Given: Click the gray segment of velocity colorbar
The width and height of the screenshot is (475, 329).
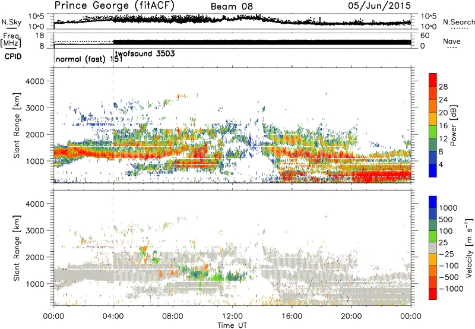Looking at the screenshot, I should click(433, 248).
